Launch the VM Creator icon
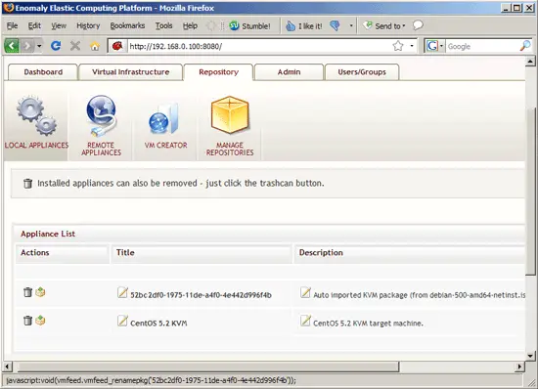The width and height of the screenshot is (538, 389). pos(163,118)
